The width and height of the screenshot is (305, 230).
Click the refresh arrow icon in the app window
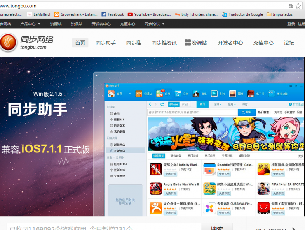[x=162, y=105]
